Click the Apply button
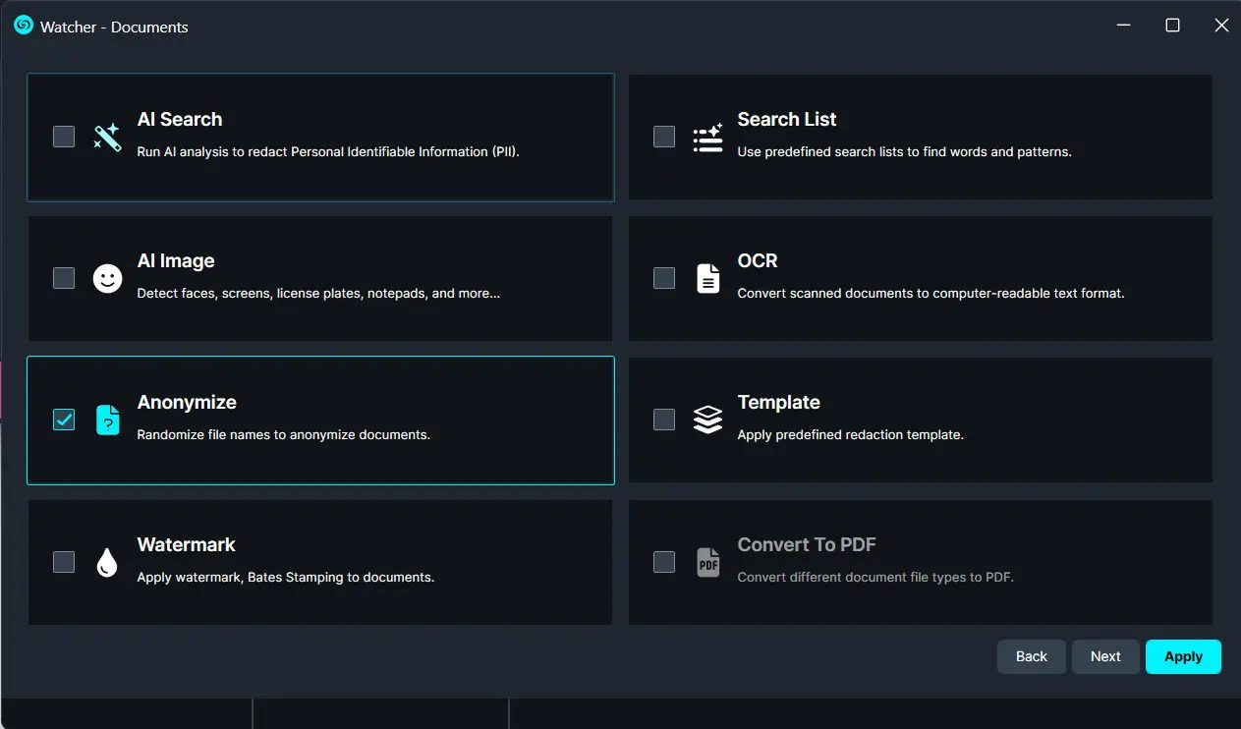The height and width of the screenshot is (729, 1241). pos(1183,656)
